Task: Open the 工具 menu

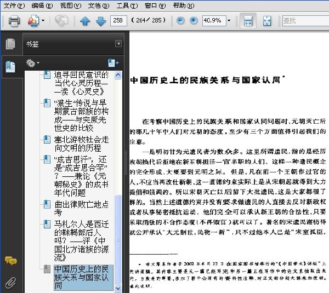Action: (127, 5)
